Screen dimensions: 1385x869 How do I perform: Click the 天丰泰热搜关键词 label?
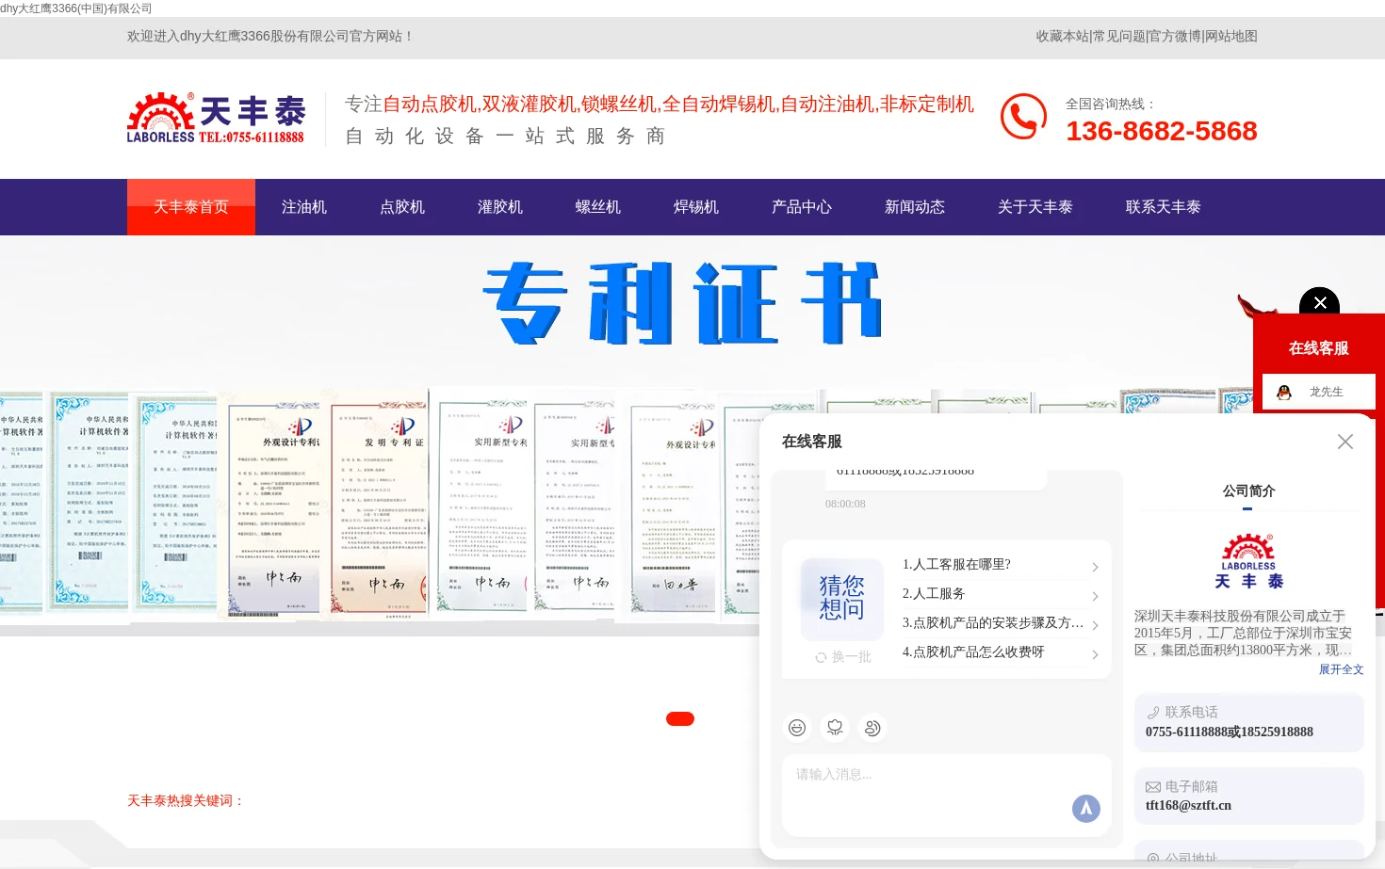[x=187, y=800]
